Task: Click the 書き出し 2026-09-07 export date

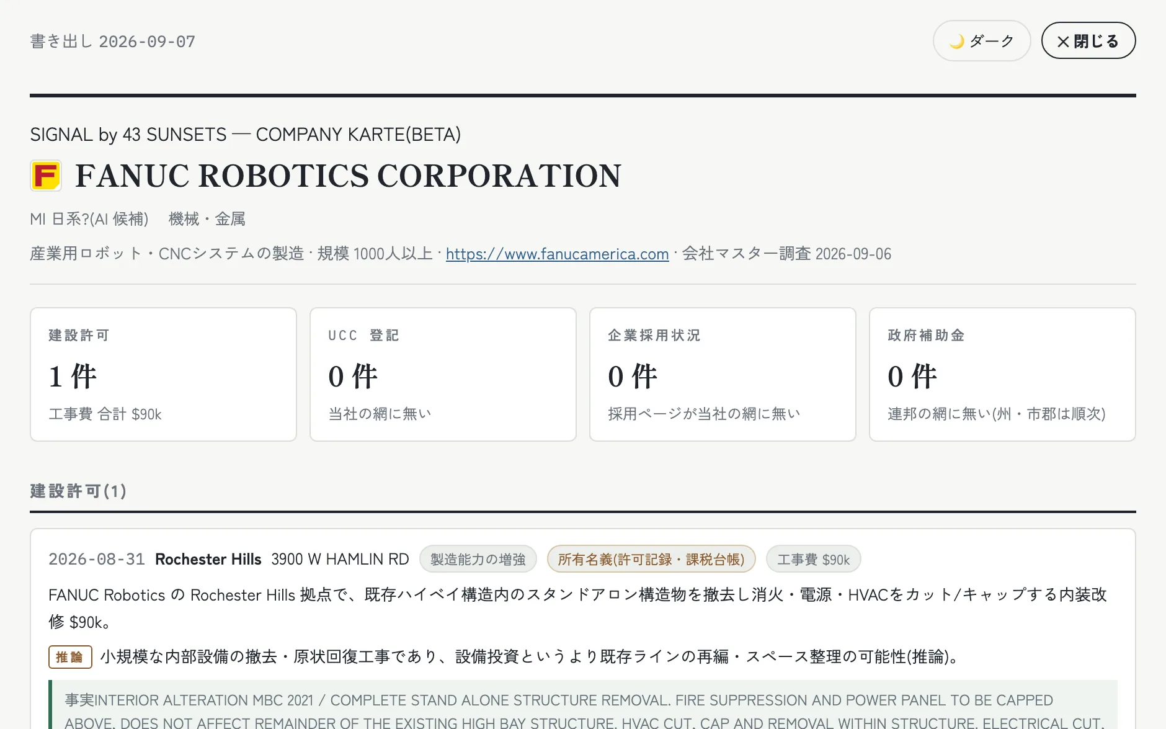Action: pyautogui.click(x=113, y=42)
